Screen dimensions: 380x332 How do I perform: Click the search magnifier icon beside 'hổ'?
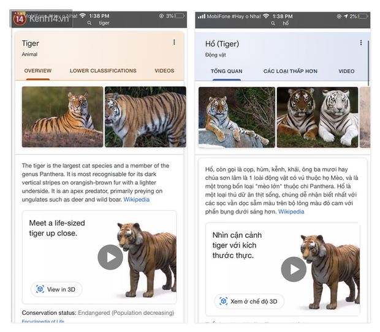[277, 23]
